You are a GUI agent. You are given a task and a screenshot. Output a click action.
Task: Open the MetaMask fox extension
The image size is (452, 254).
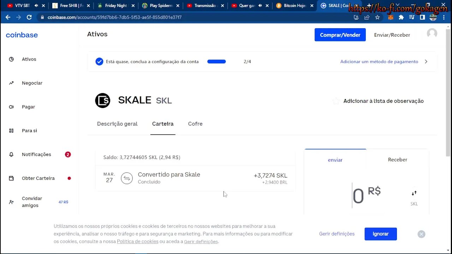coord(391,17)
